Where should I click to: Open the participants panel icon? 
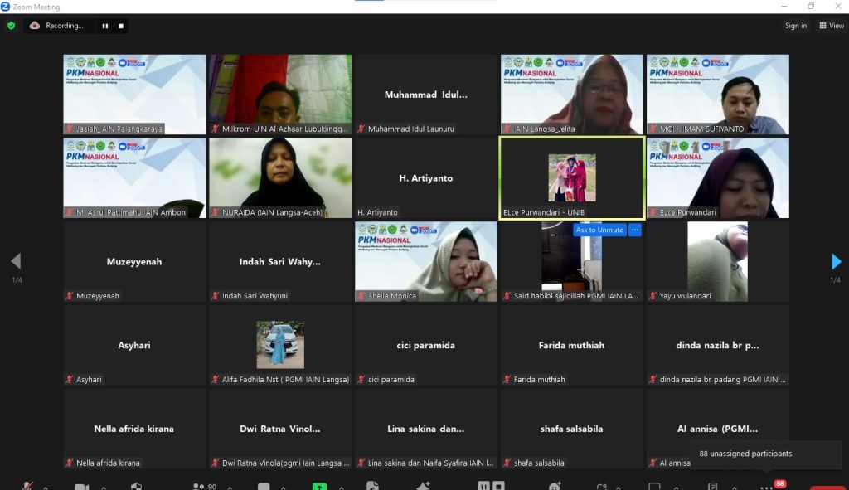tap(199, 487)
